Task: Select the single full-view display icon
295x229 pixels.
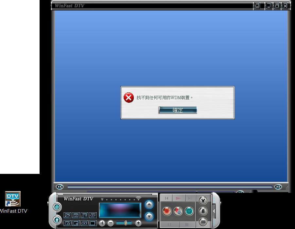Action: coord(93,223)
